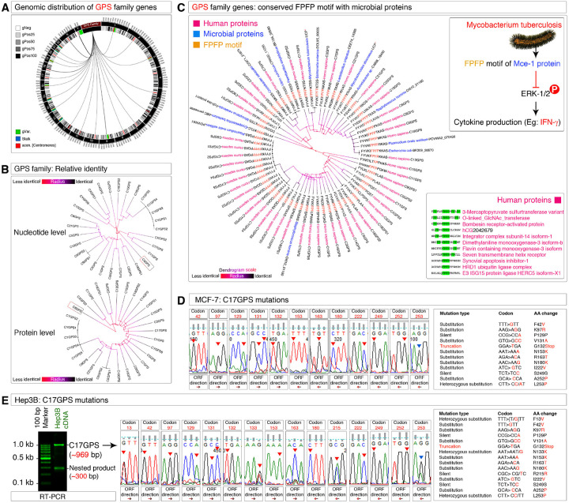The width and height of the screenshot is (569, 503).
Task: Click the red inhibition symbol above ERK-1/2
Action: [x=536, y=79]
